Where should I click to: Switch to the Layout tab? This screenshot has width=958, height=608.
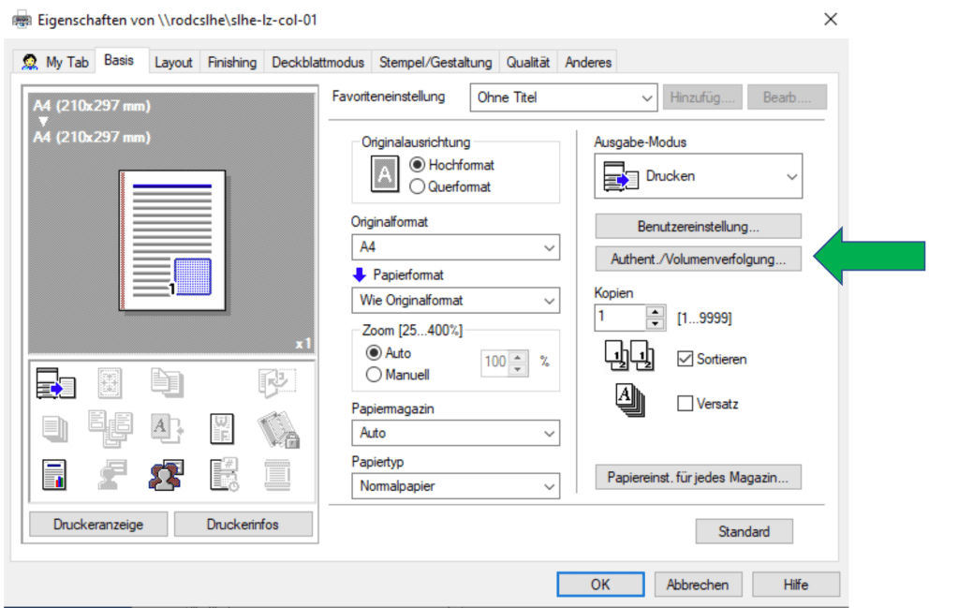point(173,63)
